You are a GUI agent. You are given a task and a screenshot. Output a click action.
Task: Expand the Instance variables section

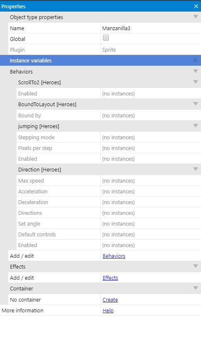pyautogui.click(x=196, y=60)
